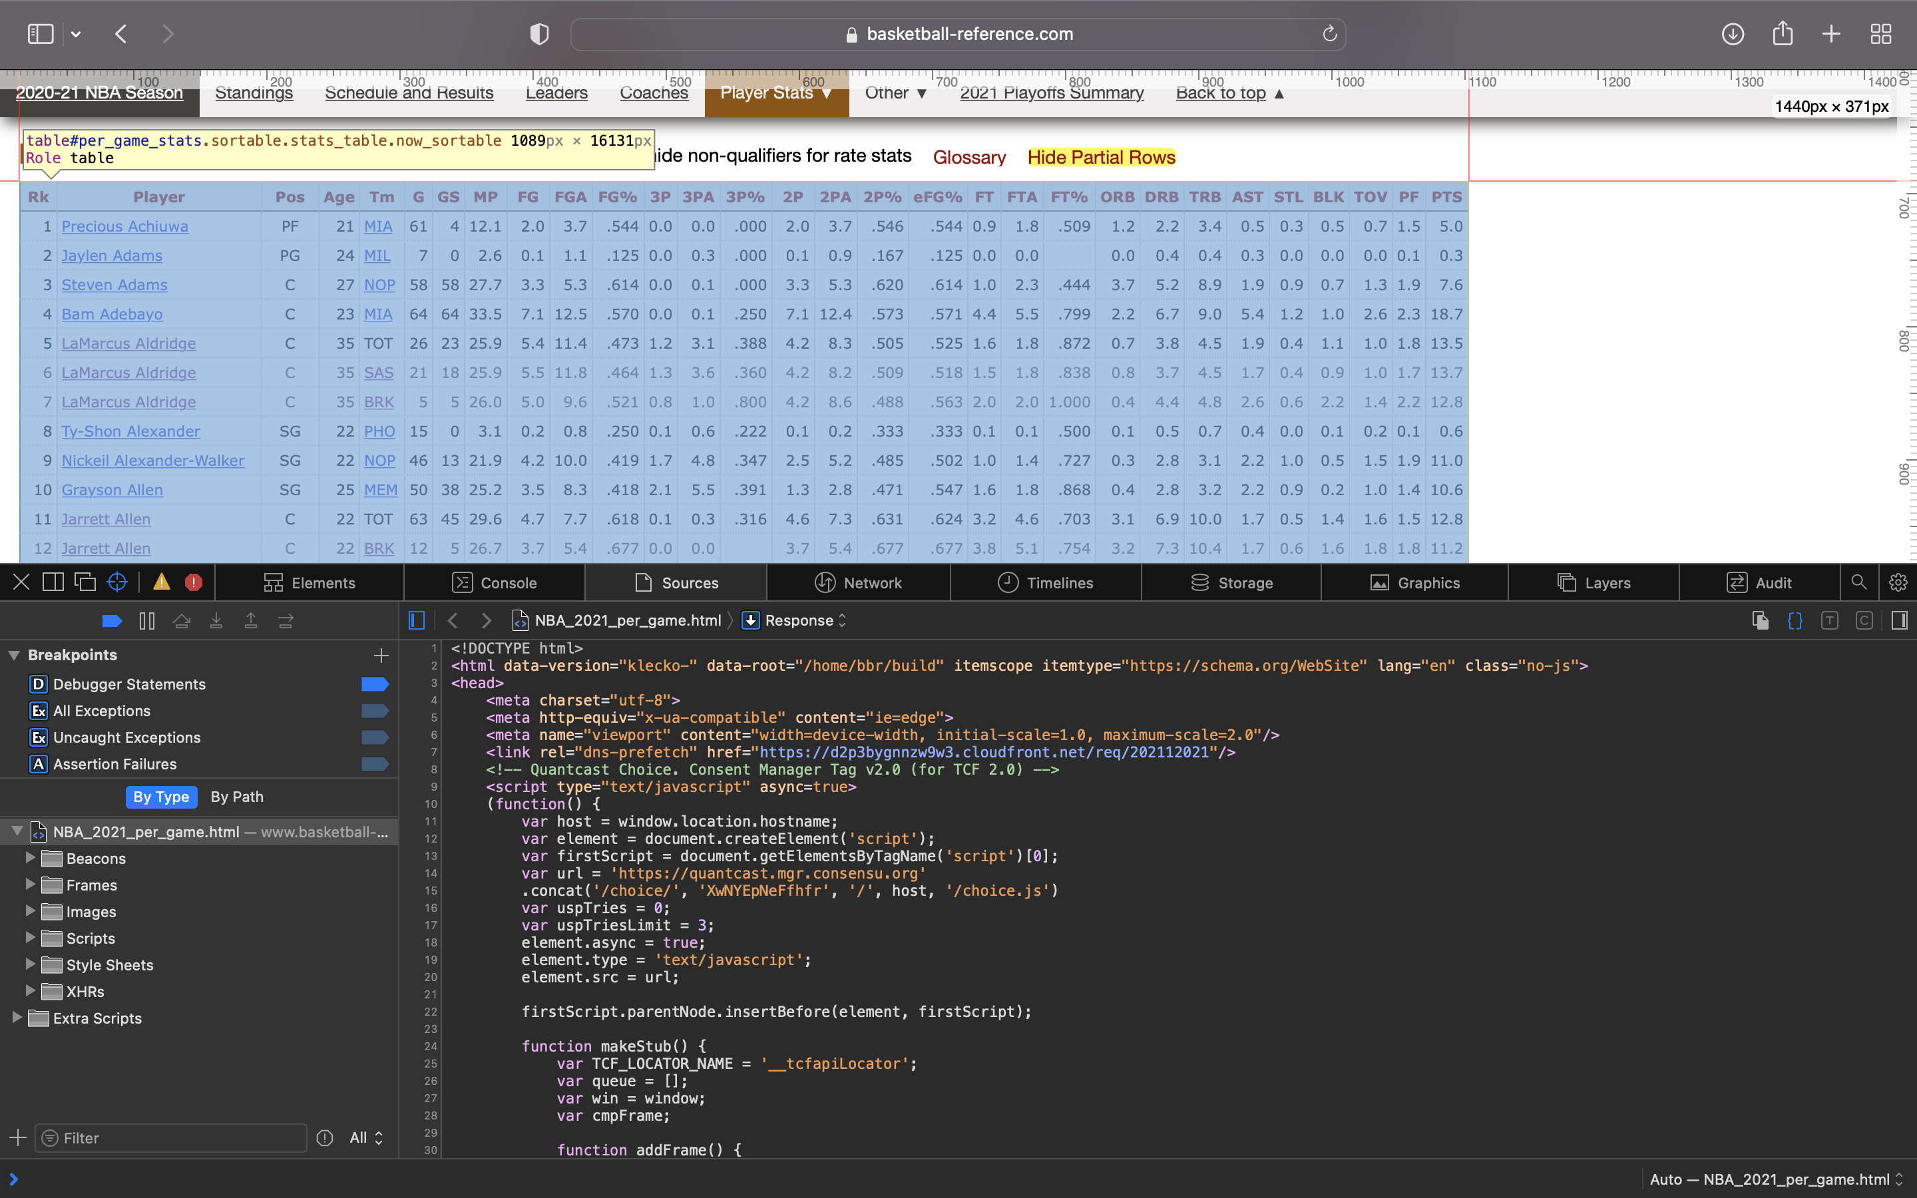Screen dimensions: 1917x1198
Task: Click the Precious Achiuwa player link
Action: click(125, 226)
